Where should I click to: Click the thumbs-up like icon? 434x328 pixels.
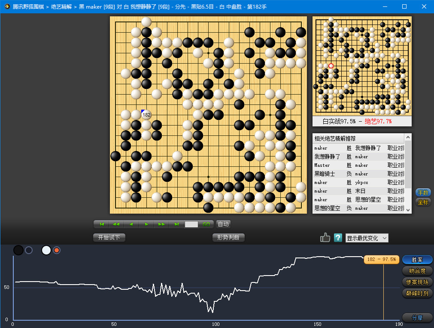click(x=325, y=237)
